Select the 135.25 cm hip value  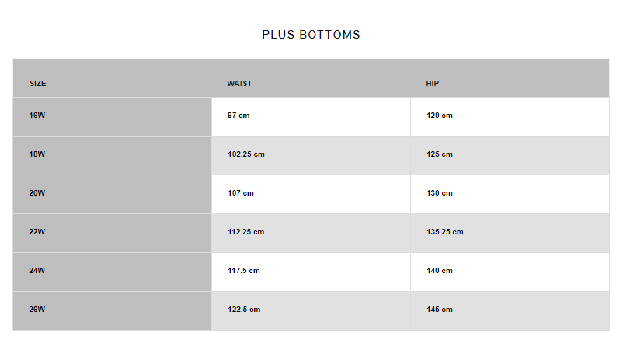click(445, 232)
